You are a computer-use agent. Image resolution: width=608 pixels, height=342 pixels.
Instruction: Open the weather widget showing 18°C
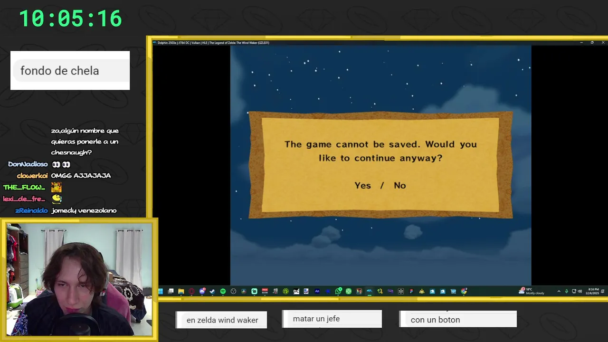[532, 291]
